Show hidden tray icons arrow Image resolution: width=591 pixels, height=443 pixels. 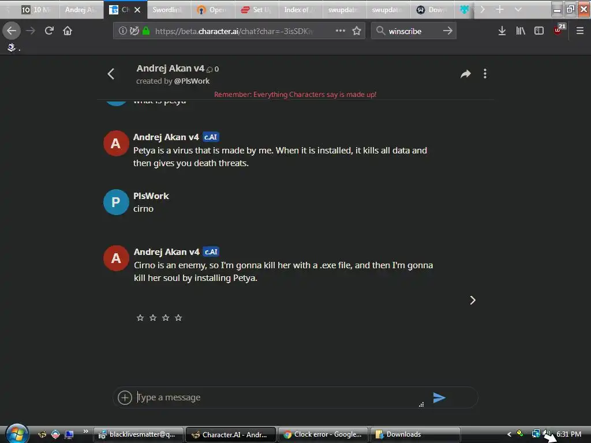point(509,434)
